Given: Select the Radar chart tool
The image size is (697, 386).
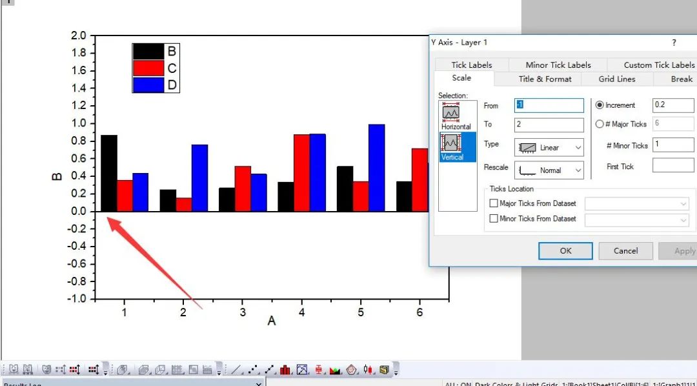Looking at the screenshot, I should pos(352,370).
